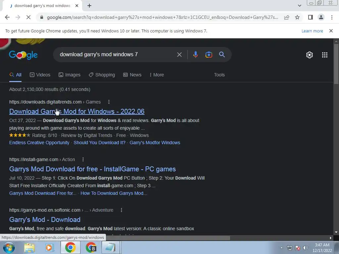Screen dimensions: 339x254
Task: Open the taskbar clock showing 3:47 AM
Action: click(322, 248)
